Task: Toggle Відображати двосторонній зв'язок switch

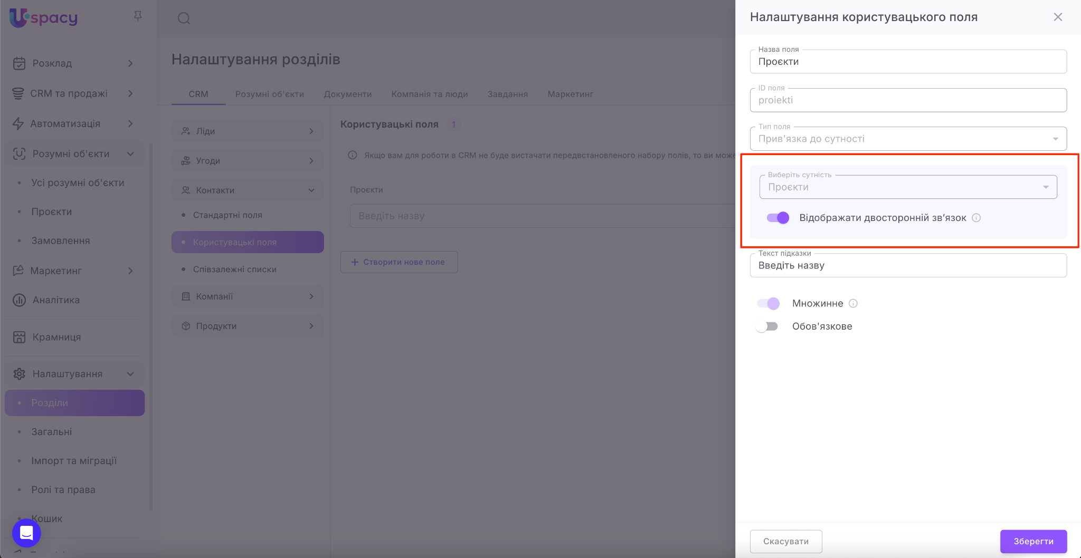Action: pos(778,218)
